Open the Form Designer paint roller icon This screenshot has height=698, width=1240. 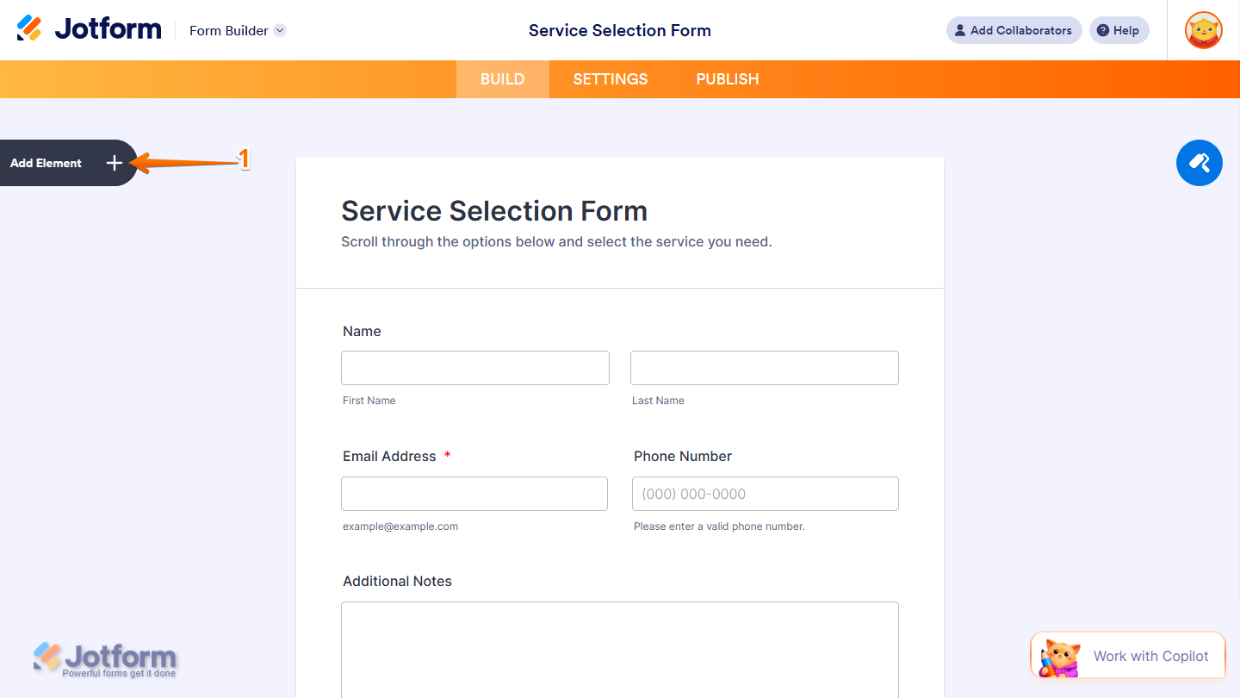click(1199, 163)
